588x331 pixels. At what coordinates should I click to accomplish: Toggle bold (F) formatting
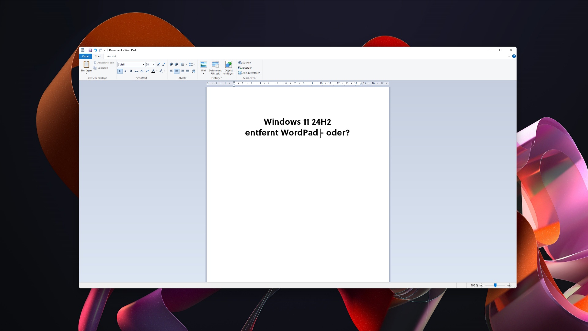tap(120, 71)
